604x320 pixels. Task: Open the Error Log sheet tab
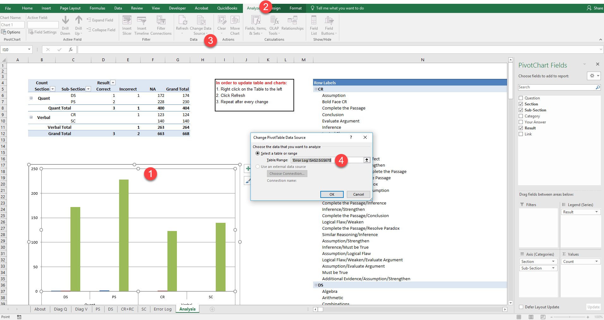162,309
